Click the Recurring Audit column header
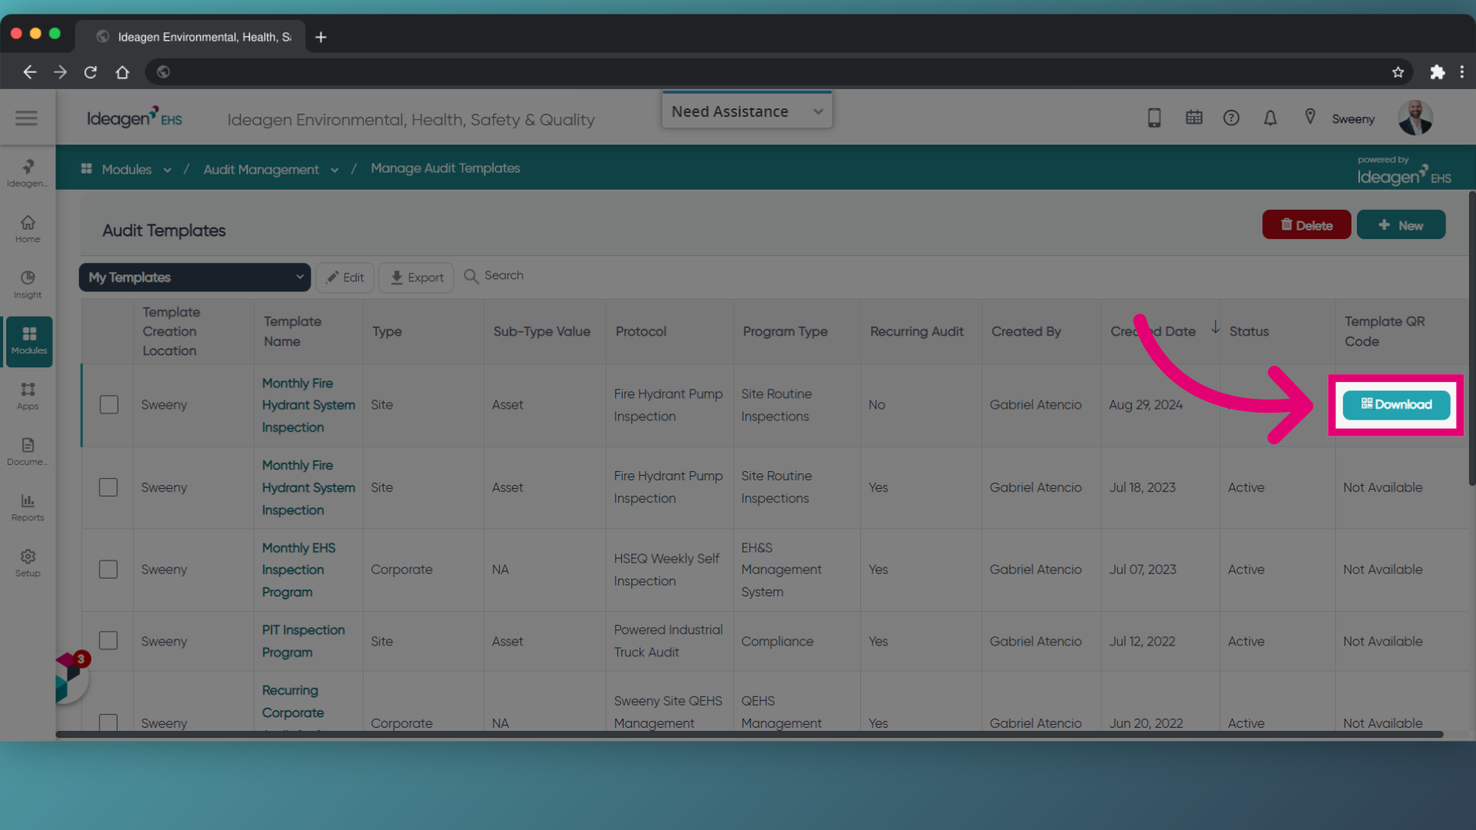Screen dimensions: 1476x830 coord(916,331)
